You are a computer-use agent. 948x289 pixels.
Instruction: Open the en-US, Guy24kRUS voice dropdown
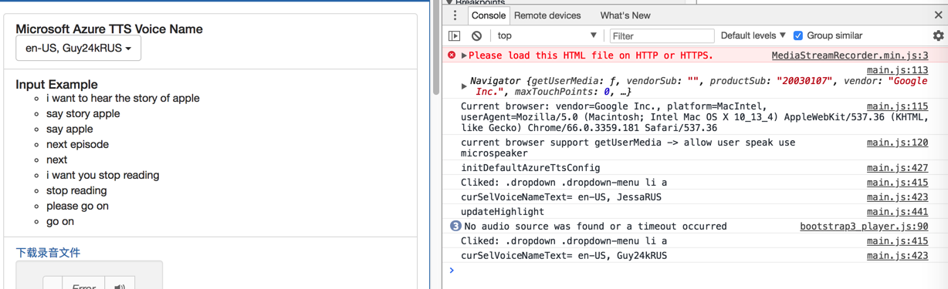click(x=78, y=48)
